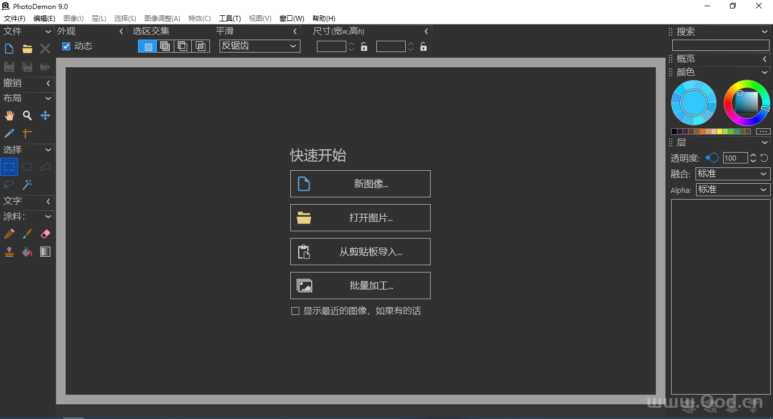The width and height of the screenshot is (773, 419).
Task: Select the Pencil tool
Action: click(x=9, y=234)
